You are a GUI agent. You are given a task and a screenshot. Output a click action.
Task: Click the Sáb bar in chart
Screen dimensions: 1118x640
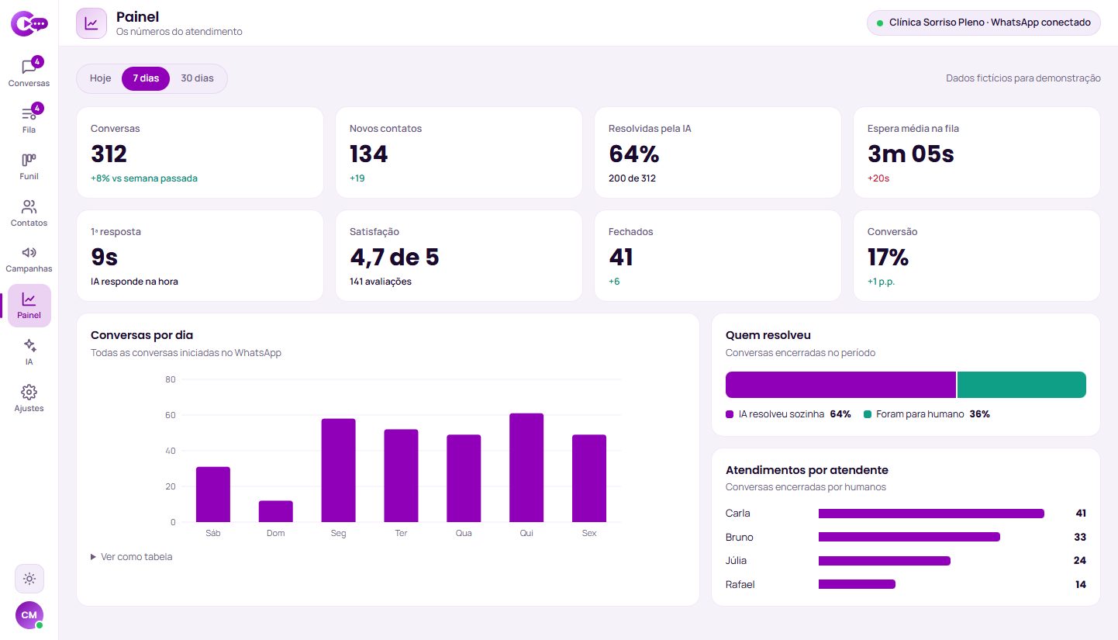(213, 494)
